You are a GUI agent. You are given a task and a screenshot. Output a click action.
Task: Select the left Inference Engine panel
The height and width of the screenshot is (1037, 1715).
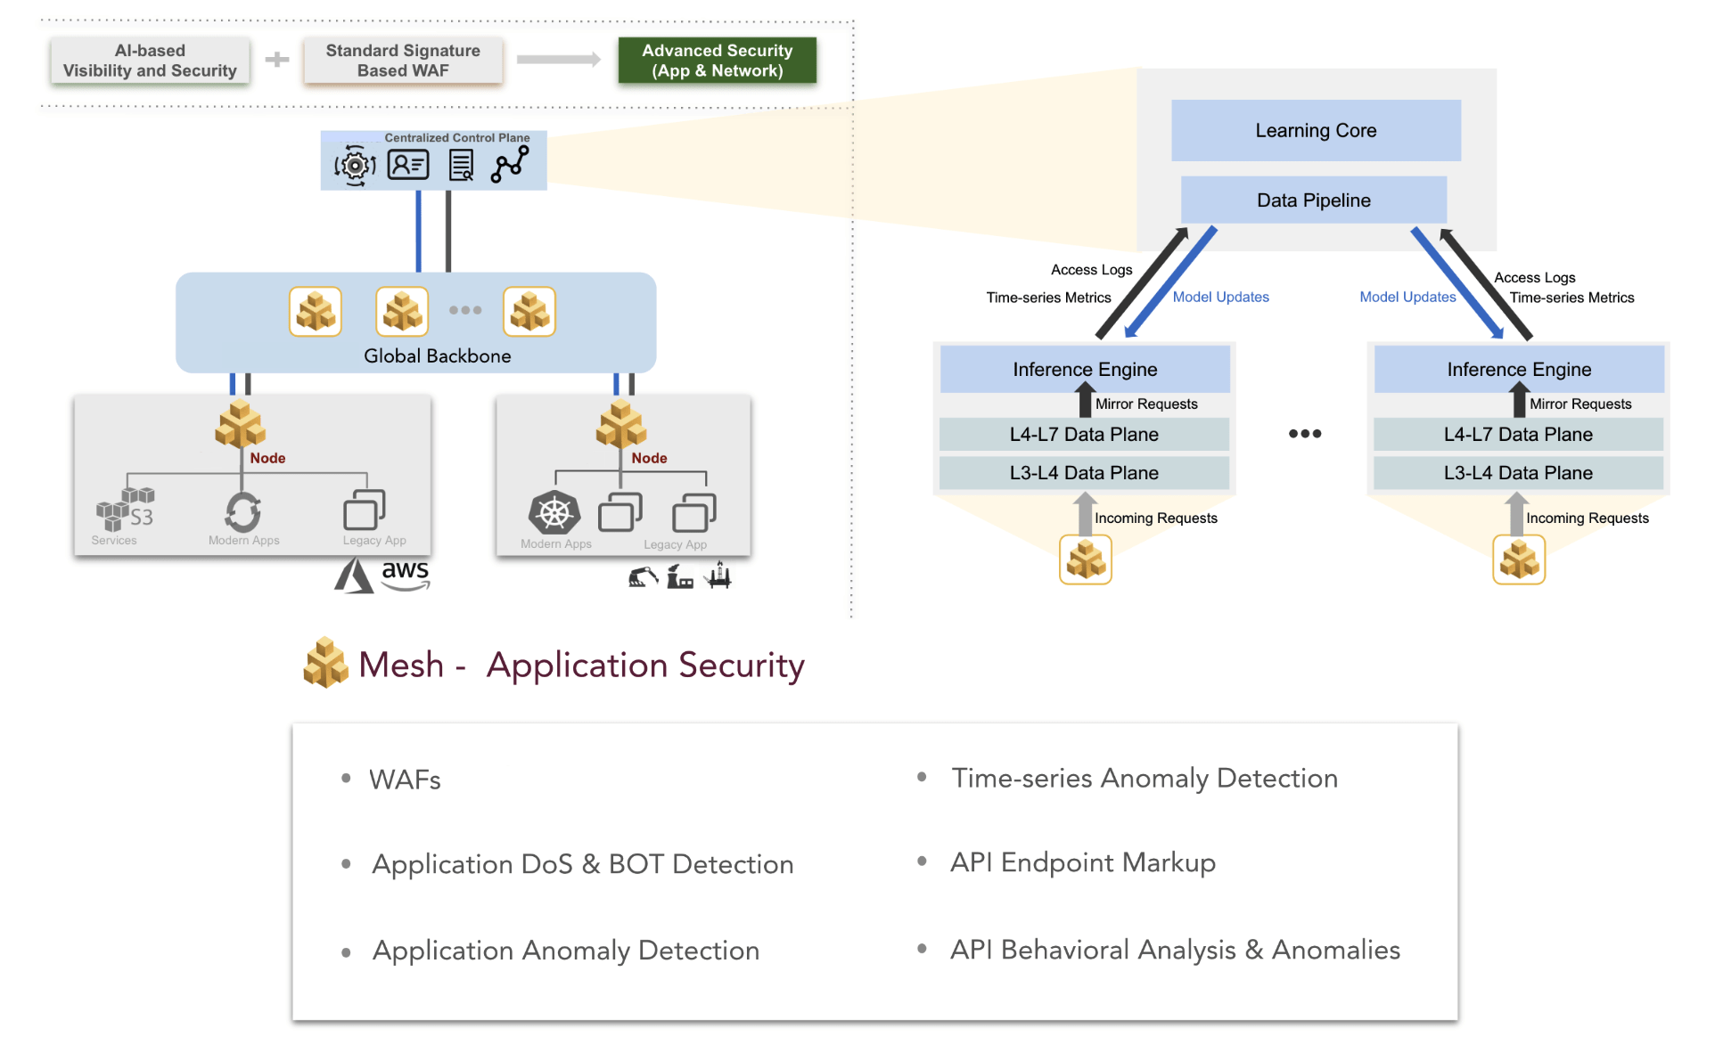click(1084, 369)
